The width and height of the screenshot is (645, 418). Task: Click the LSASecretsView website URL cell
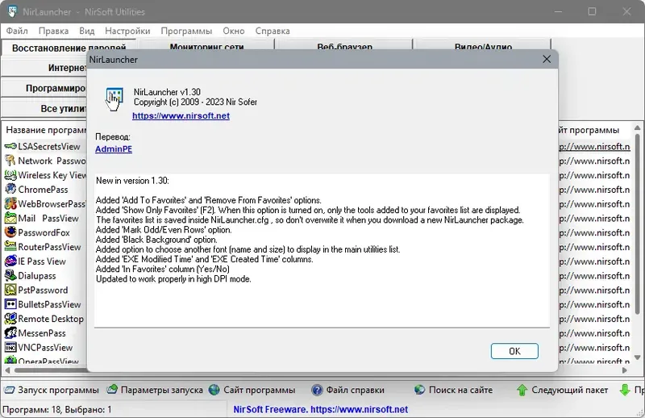coord(594,147)
